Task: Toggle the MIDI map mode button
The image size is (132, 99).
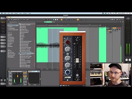Action: (x=117, y=20)
